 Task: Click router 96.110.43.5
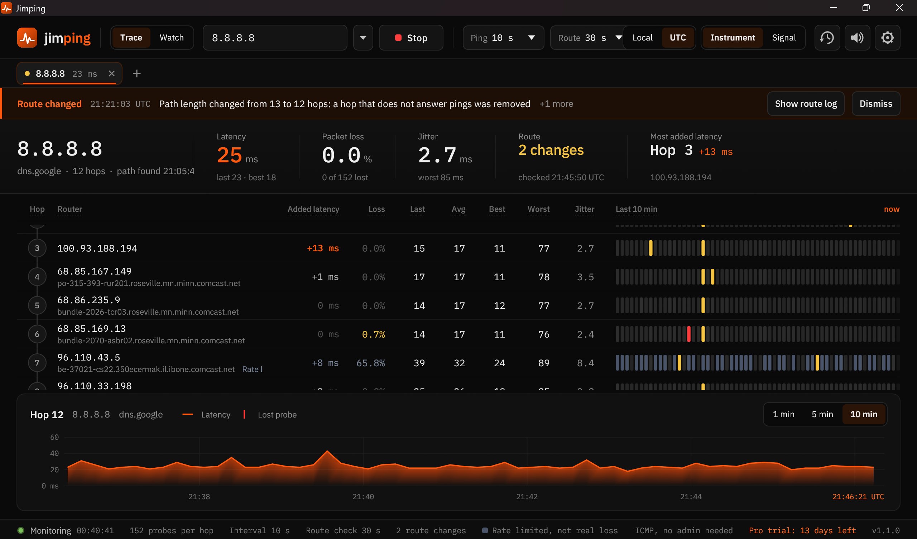[x=88, y=357]
